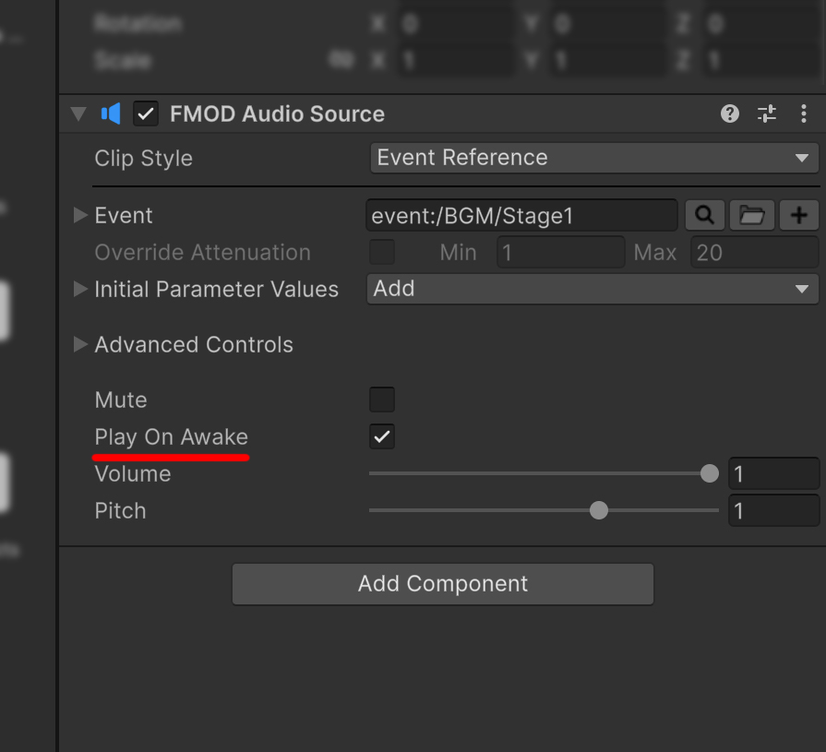Click the FMOD Audio Source title text
This screenshot has height=752, width=826.
(277, 113)
